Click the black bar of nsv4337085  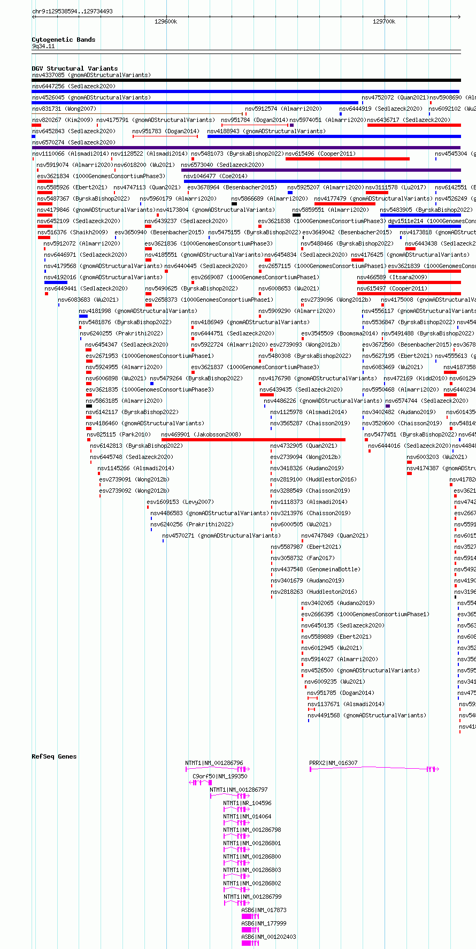(x=246, y=80)
